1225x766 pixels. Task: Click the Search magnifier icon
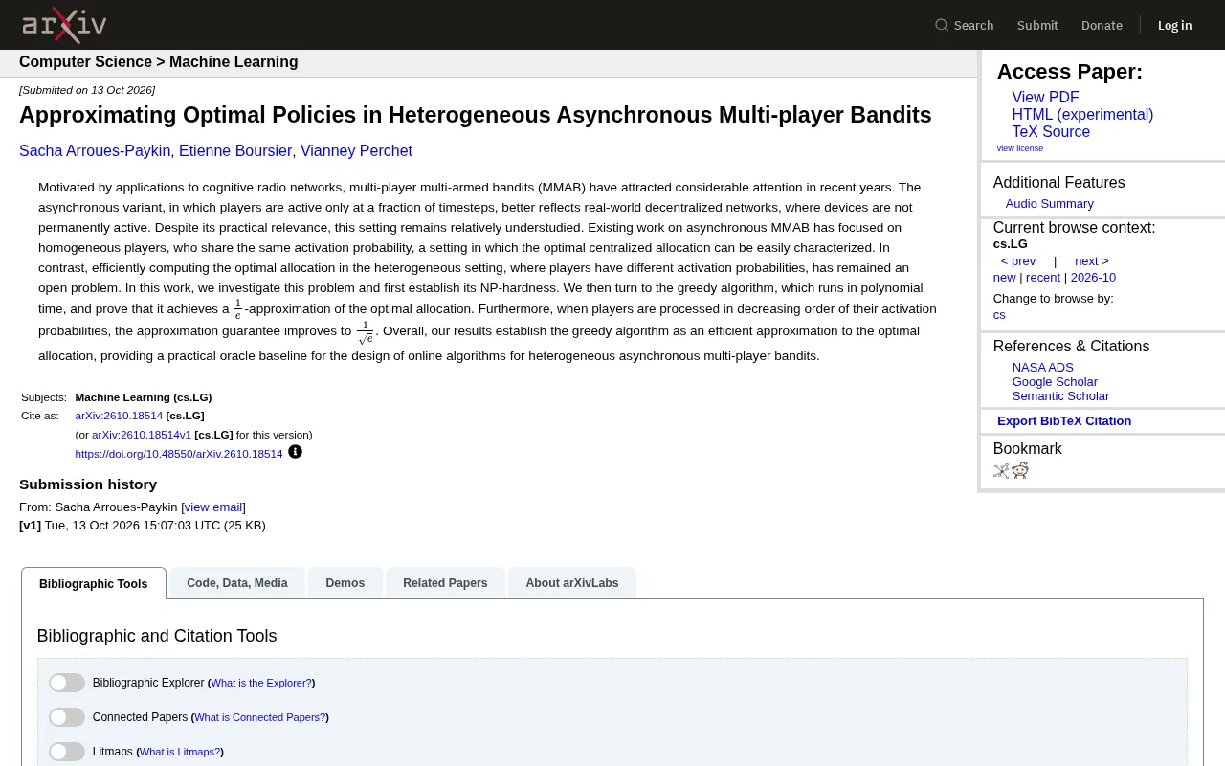click(x=942, y=25)
